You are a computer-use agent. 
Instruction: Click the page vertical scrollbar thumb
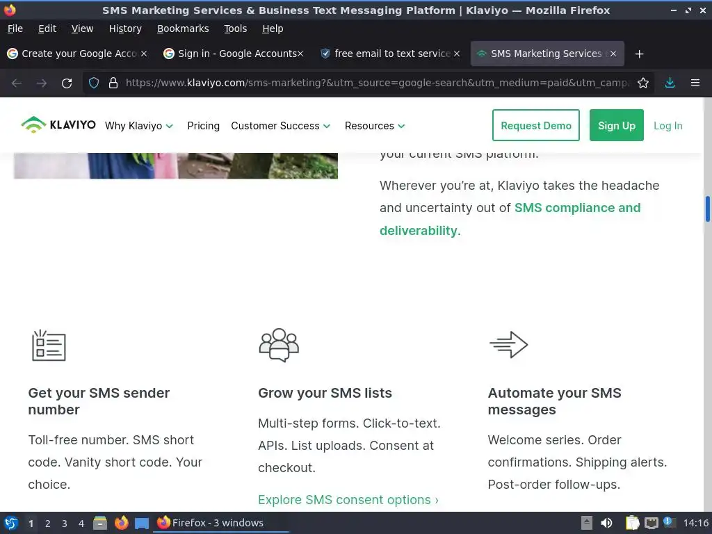pos(707,209)
